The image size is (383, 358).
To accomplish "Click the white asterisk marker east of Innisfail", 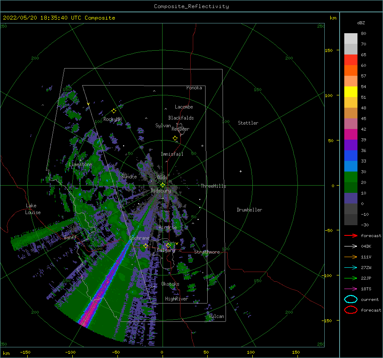I will pos(202,146).
